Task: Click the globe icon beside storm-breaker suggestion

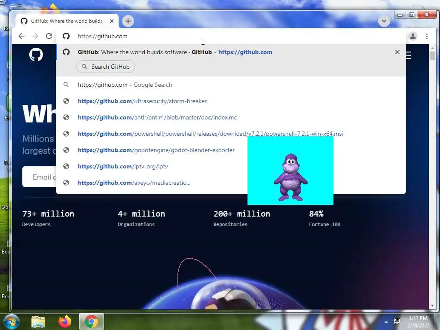Action: 66,101
